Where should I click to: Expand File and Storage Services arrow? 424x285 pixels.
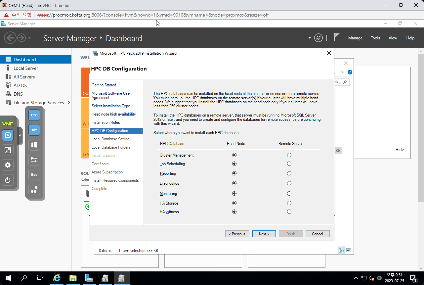coord(69,103)
